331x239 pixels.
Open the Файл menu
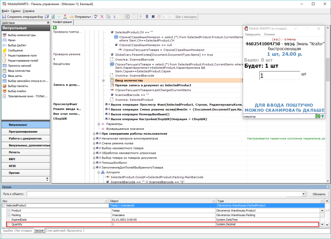(5, 11)
